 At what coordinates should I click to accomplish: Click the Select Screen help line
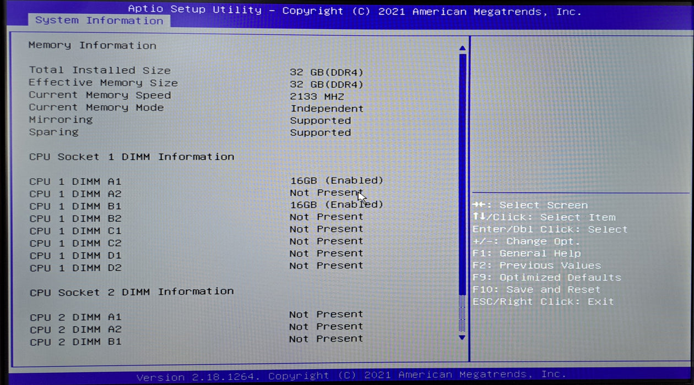[x=530, y=205]
